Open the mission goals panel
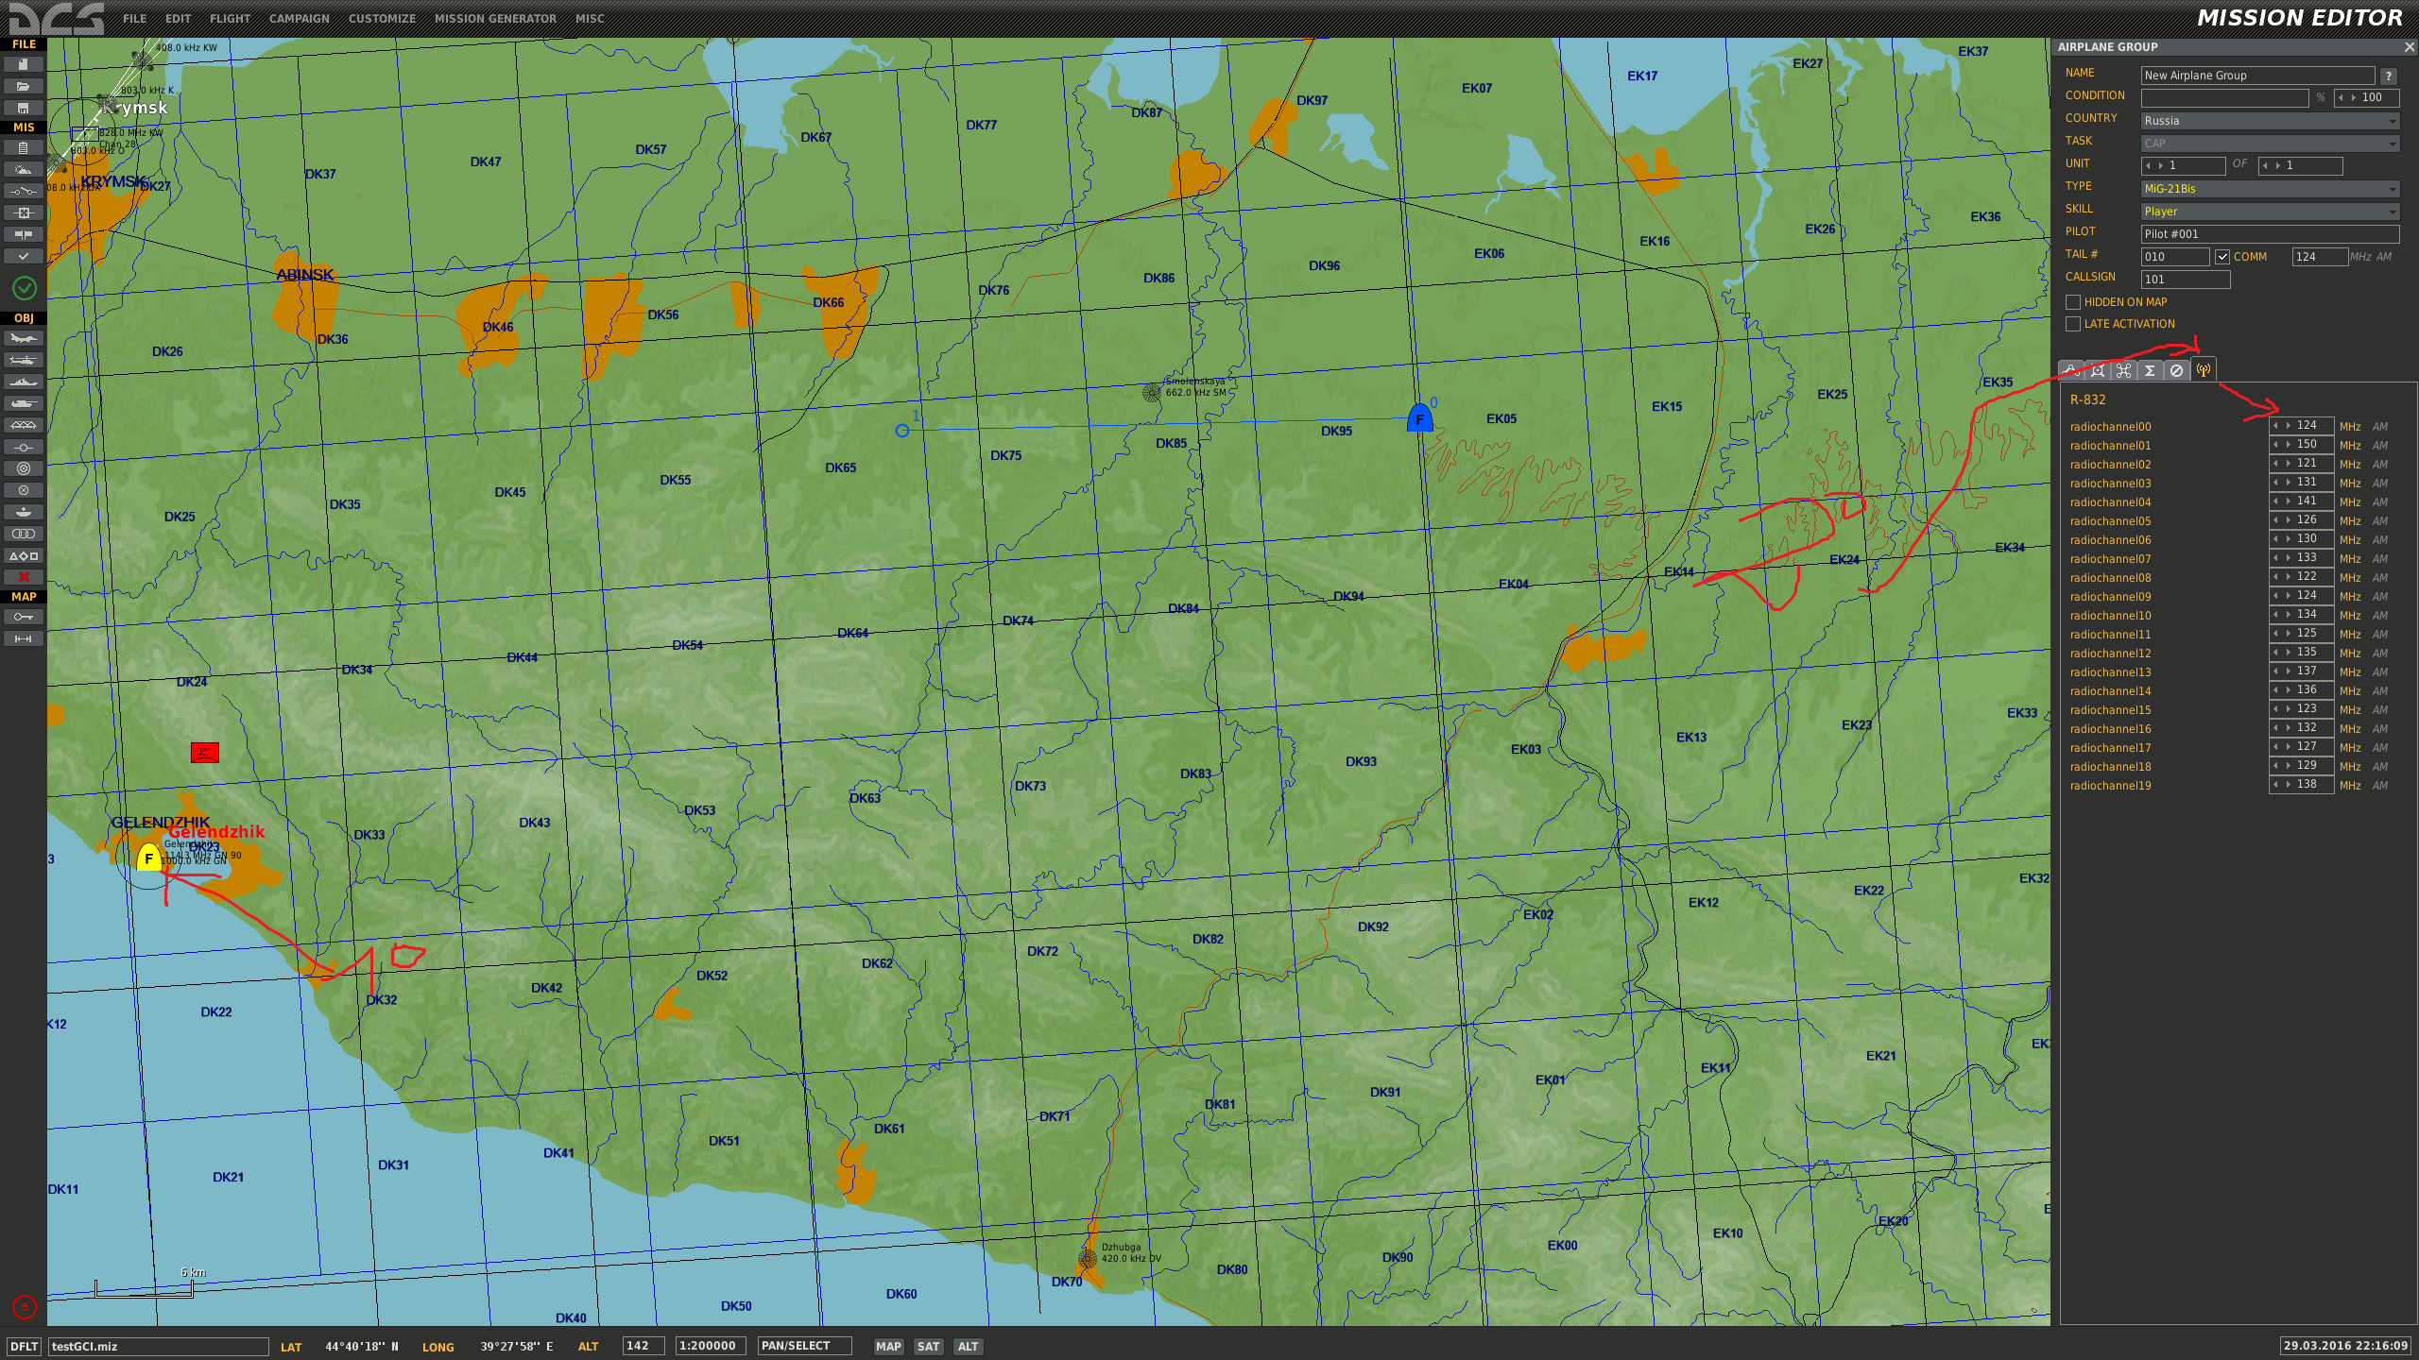Screen dimensions: 2419x1360 point(23,212)
